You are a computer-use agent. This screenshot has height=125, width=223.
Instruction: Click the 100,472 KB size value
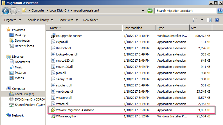[x=202, y=36]
